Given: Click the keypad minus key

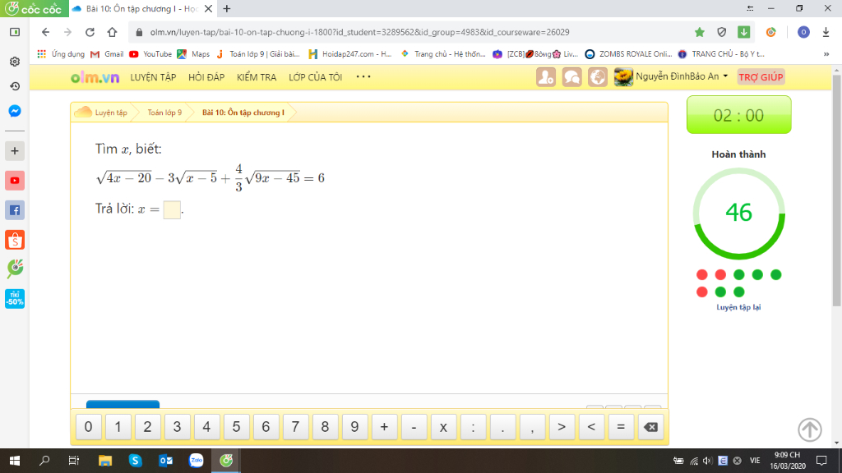Looking at the screenshot, I should pyautogui.click(x=414, y=427).
